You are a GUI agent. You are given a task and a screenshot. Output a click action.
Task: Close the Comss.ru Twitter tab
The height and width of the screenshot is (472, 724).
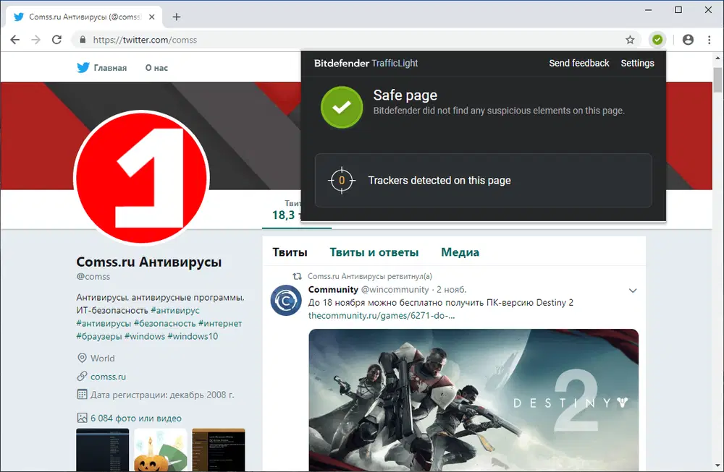pyautogui.click(x=152, y=17)
